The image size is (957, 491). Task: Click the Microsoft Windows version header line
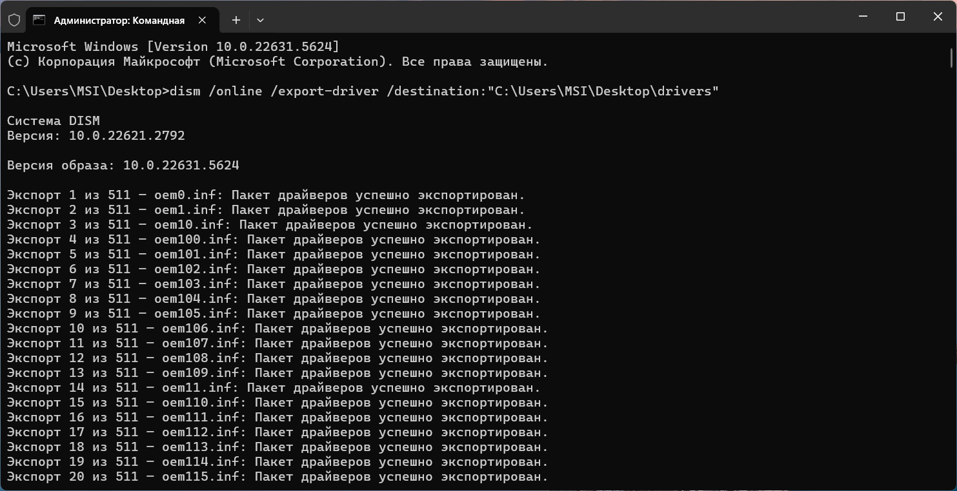173,46
